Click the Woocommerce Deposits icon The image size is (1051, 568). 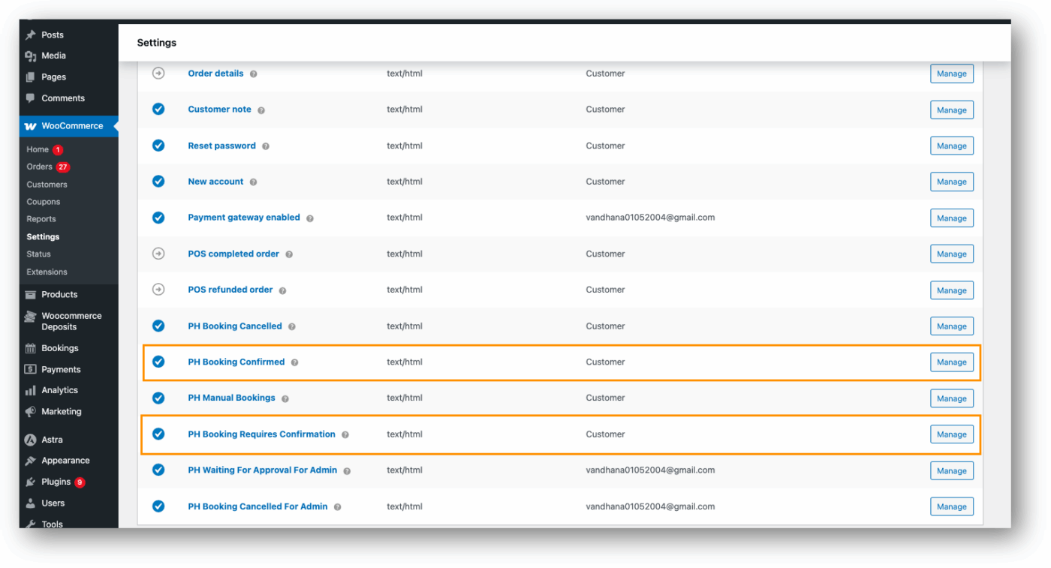click(x=31, y=317)
